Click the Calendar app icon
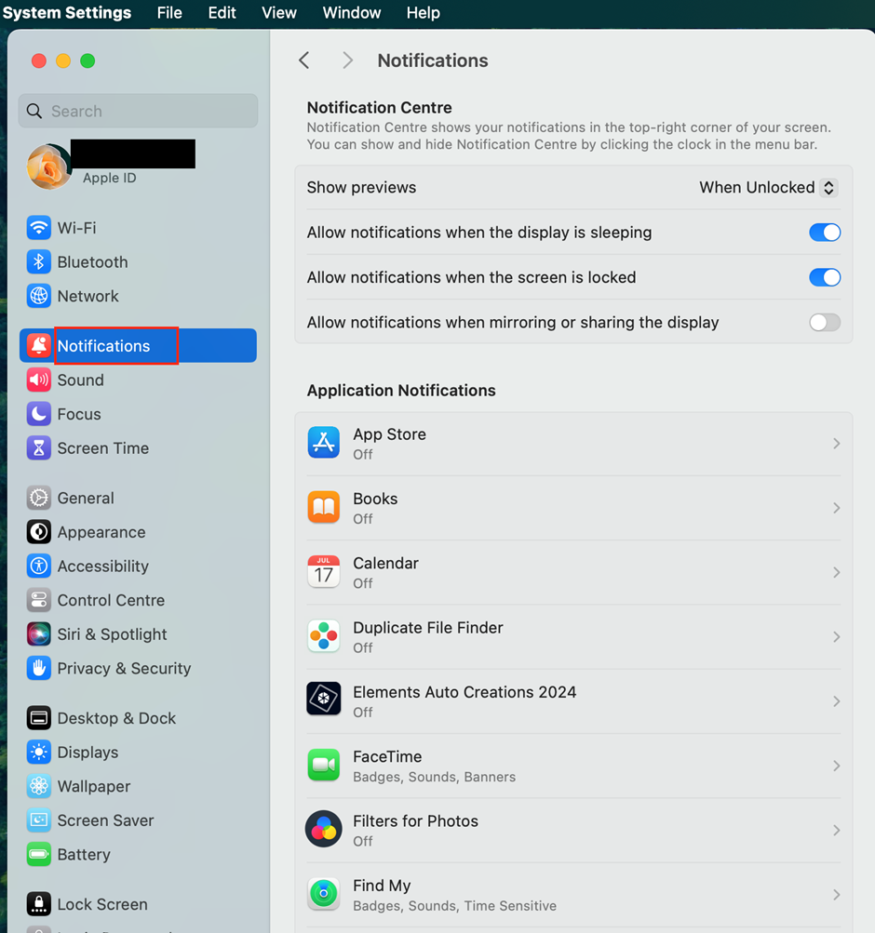Viewport: 875px width, 933px height. (x=324, y=571)
